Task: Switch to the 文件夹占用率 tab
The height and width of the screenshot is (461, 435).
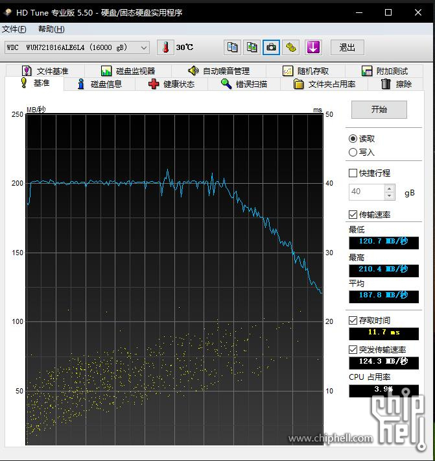Action: 324,84
